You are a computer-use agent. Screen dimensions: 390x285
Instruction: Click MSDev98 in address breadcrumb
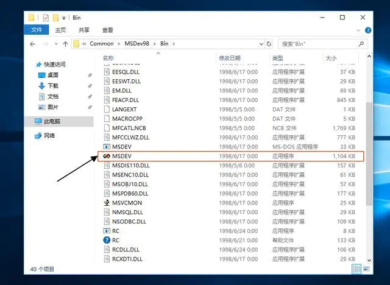tap(136, 43)
